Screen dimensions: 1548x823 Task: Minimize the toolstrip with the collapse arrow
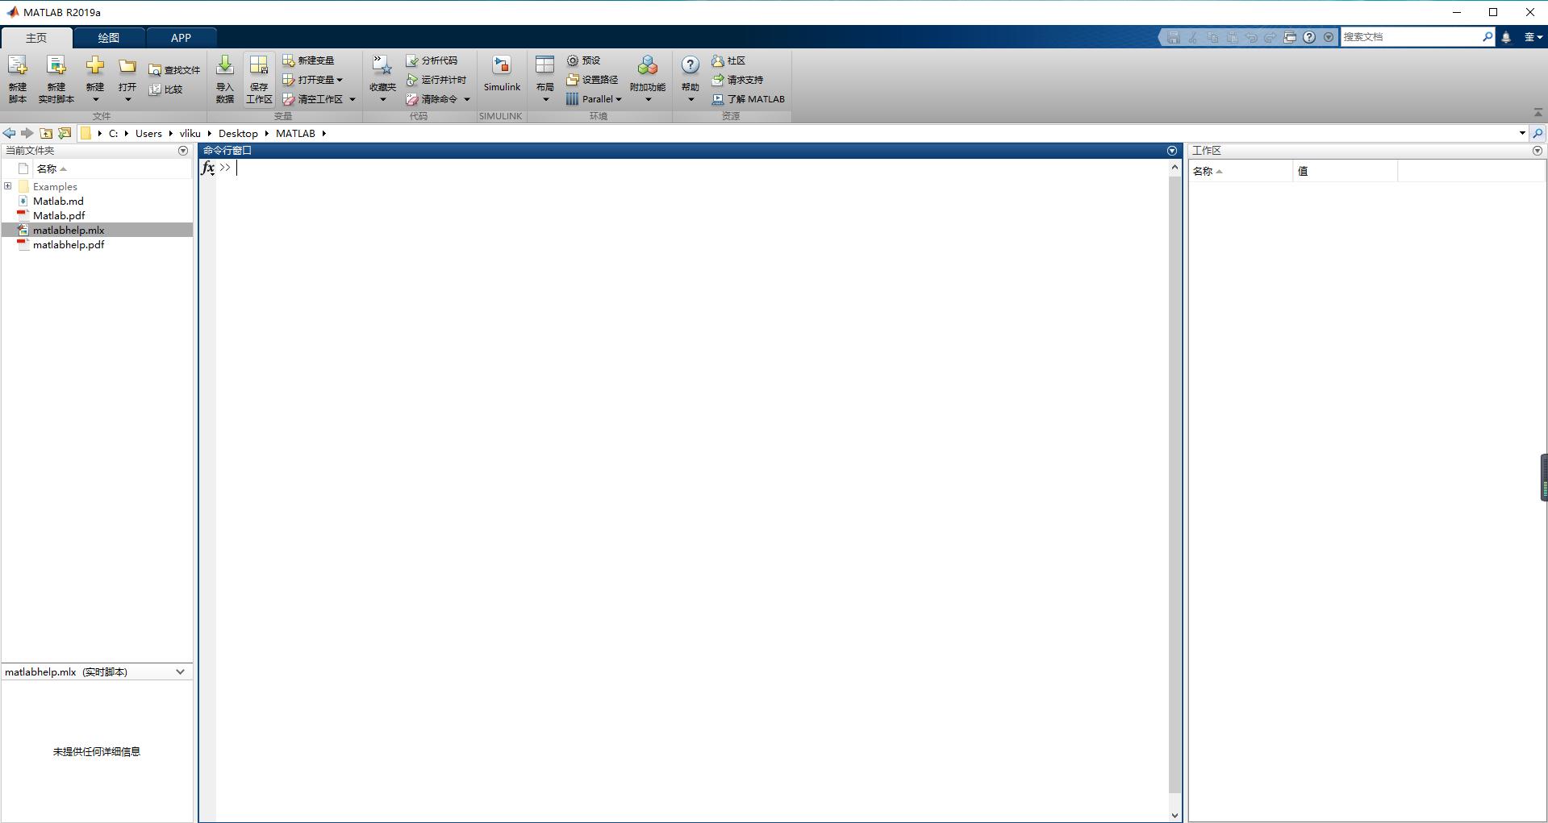(1538, 112)
